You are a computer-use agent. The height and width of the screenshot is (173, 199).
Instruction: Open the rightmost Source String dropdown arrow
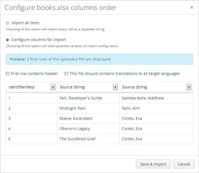pos(189,87)
